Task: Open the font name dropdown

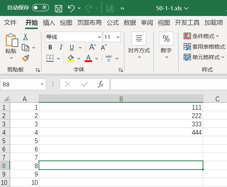Action: click(x=99, y=37)
